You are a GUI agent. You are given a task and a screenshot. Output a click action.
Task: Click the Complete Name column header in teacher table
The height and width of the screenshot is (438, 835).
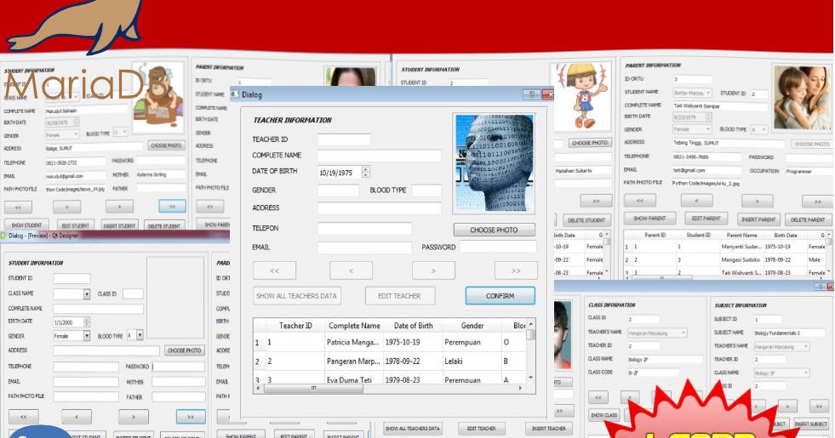[354, 326]
